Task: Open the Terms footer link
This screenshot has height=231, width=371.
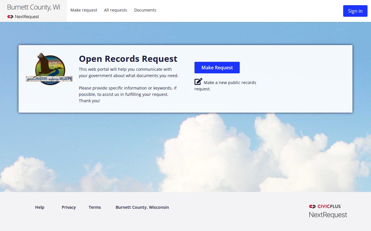Action: [x=95, y=207]
